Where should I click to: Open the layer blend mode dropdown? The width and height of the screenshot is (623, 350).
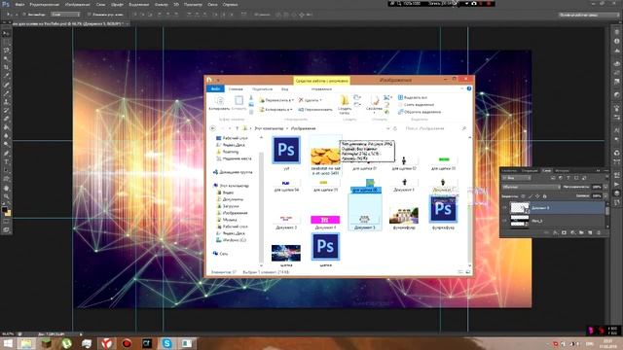point(531,187)
